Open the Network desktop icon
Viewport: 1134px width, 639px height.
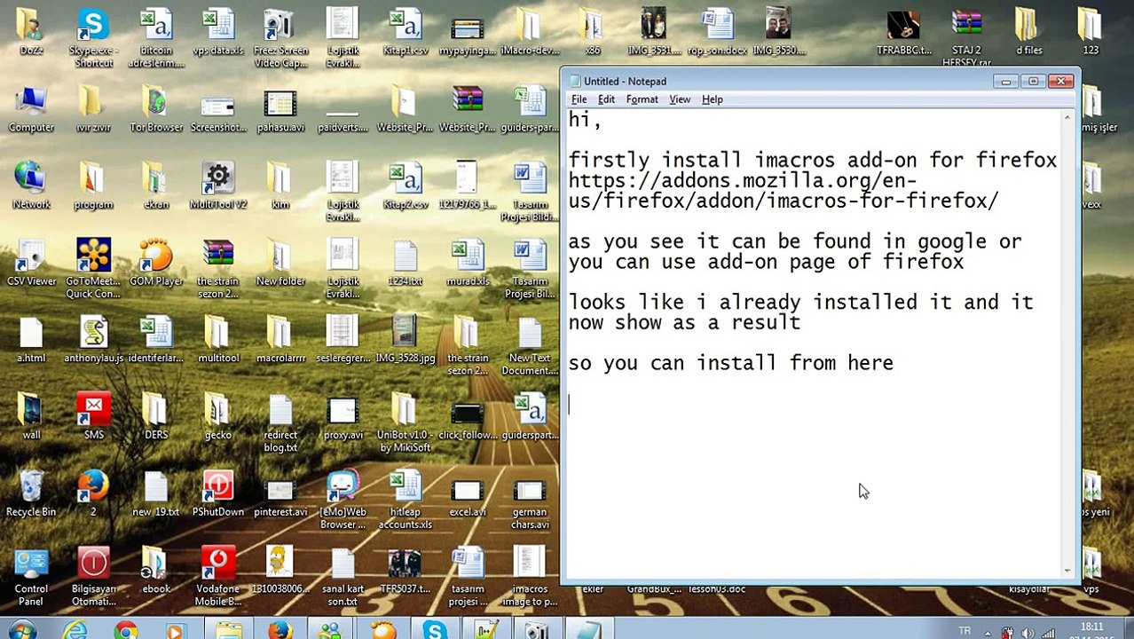point(31,186)
